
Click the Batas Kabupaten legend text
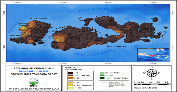tap(117, 83)
